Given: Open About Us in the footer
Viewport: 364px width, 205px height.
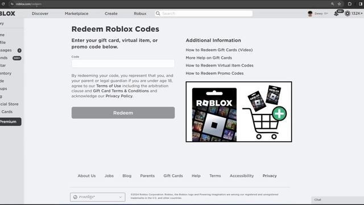Looking at the screenshot, I should [86, 176].
